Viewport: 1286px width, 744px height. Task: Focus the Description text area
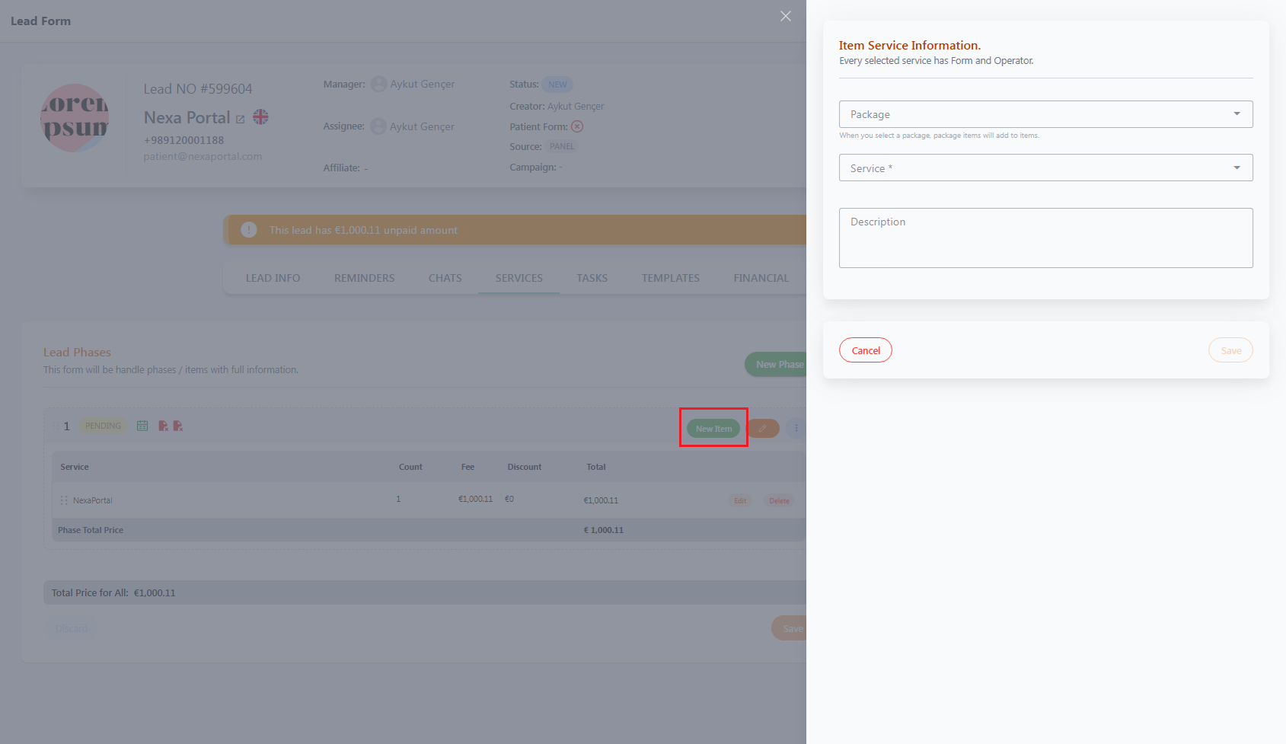click(1045, 238)
